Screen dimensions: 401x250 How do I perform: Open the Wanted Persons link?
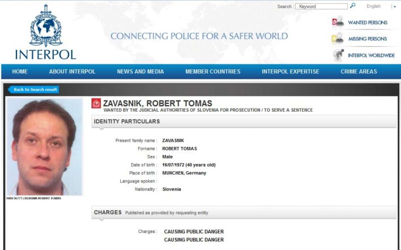pyautogui.click(x=368, y=22)
